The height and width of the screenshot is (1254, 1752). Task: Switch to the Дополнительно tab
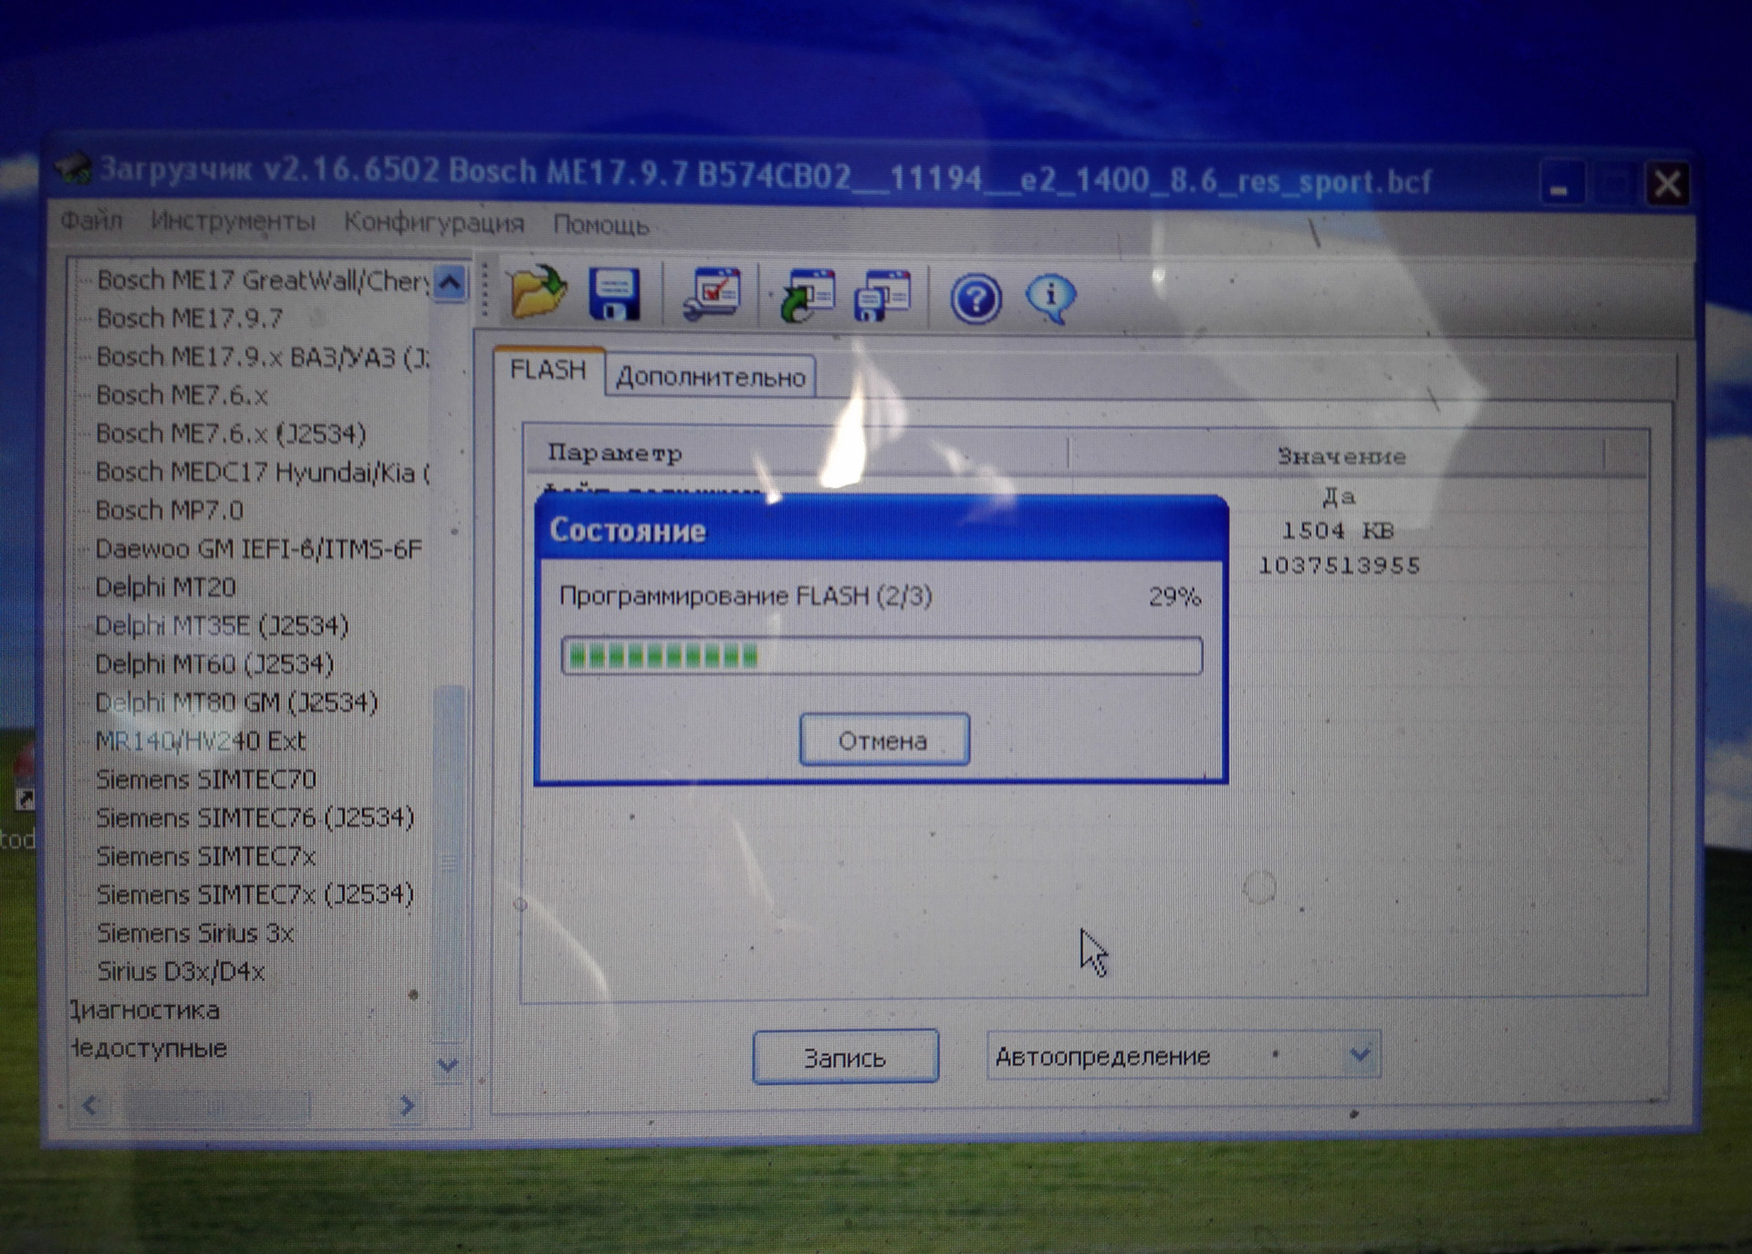(x=711, y=377)
